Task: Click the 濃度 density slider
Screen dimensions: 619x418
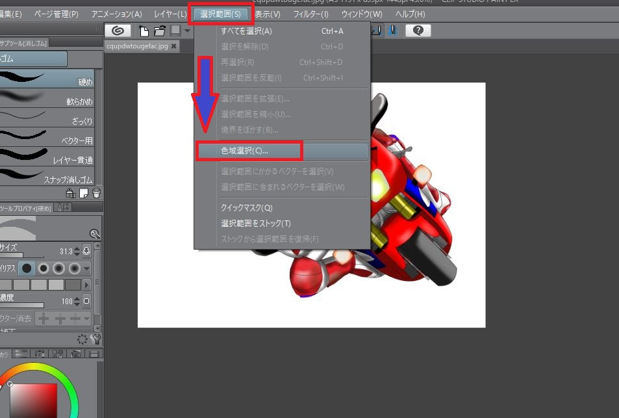Action: click(22, 305)
